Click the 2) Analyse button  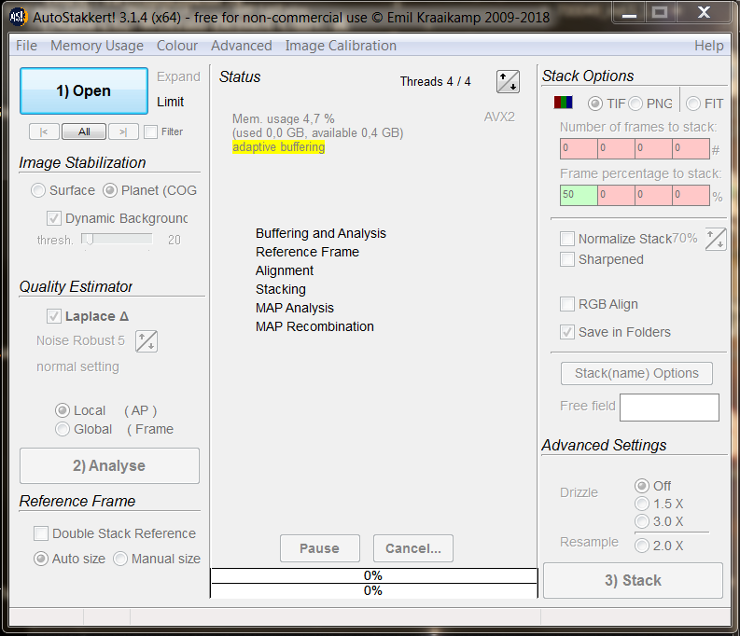pyautogui.click(x=109, y=465)
